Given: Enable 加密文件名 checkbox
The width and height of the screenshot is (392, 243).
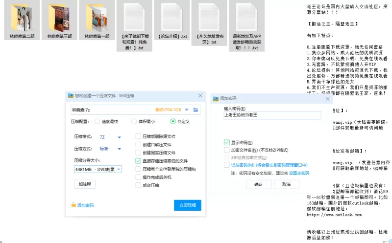Looking at the screenshot, I should pyautogui.click(x=227, y=150).
